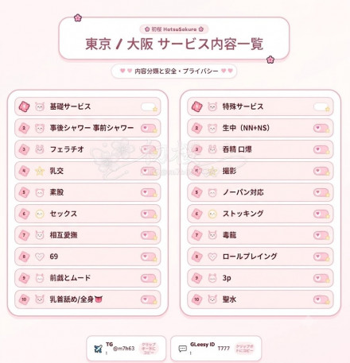
Task: Click the 3p row label
Action: (227, 278)
